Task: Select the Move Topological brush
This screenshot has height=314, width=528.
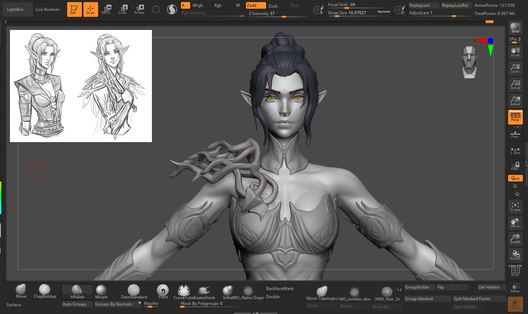Action: 322,291
